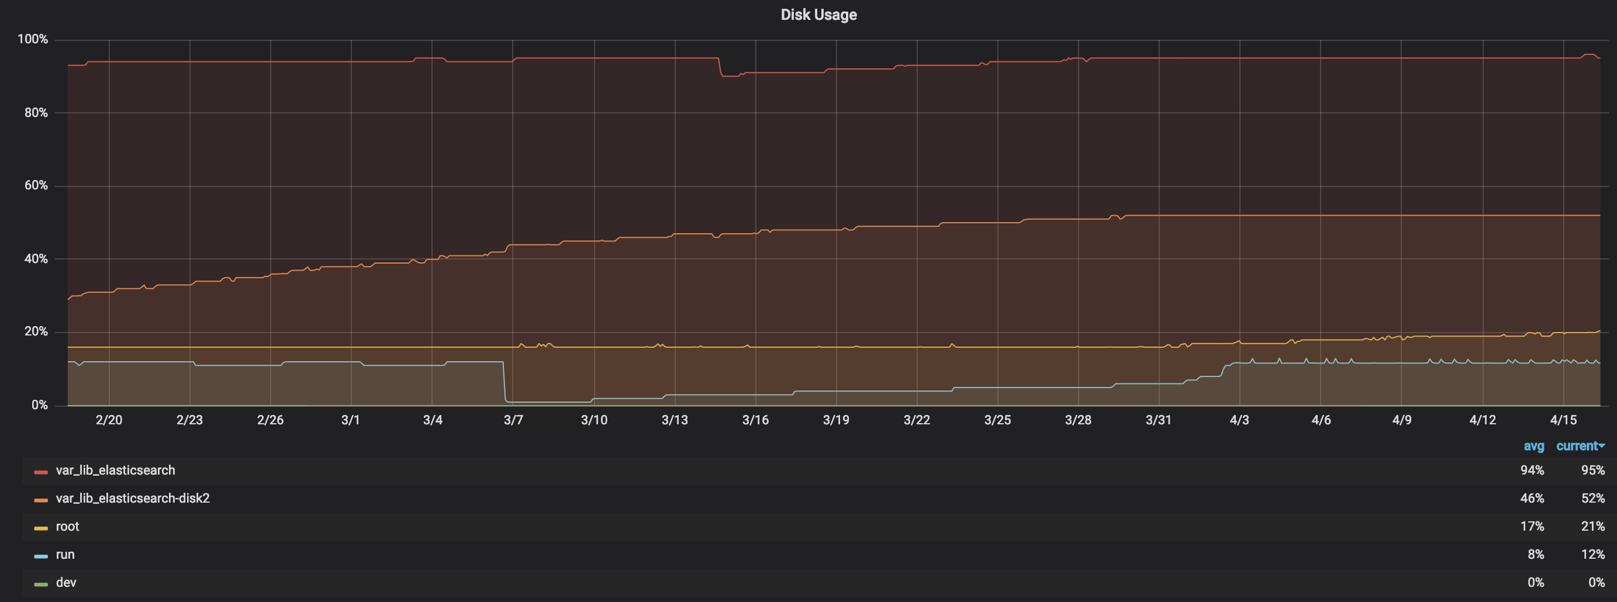This screenshot has width=1617, height=602.
Task: Click the 4/3 x-axis date label
Action: pos(1239,420)
